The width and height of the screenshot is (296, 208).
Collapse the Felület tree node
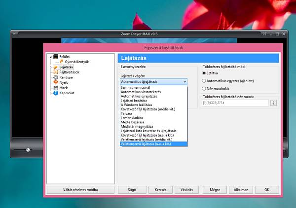pyautogui.click(x=51, y=57)
